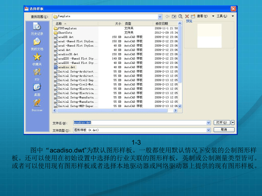Click the horizontal scroll left arrow
Viewport: 262px width, 196px height.
pyautogui.click(x=55, y=110)
